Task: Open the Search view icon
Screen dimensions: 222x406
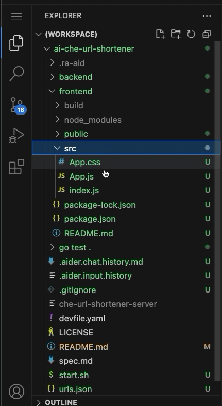Action: point(16,74)
